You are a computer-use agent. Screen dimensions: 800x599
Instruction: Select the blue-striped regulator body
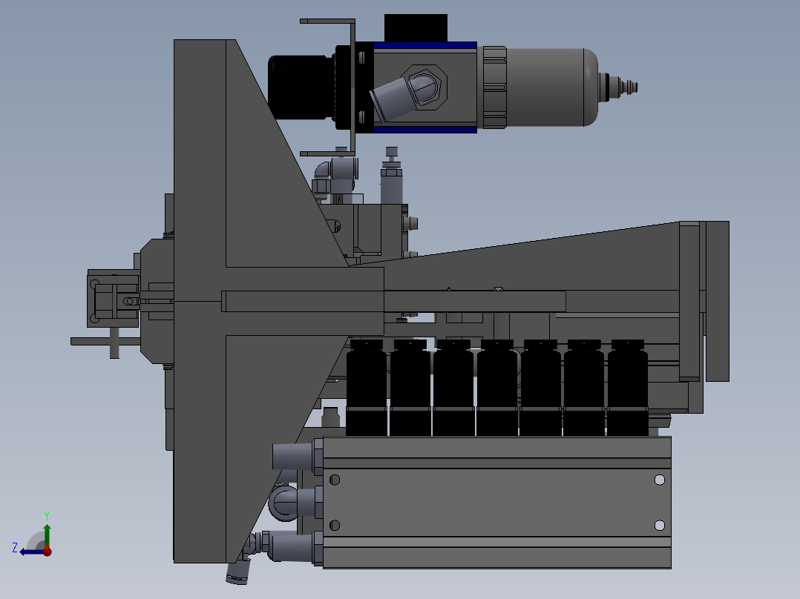(425, 87)
